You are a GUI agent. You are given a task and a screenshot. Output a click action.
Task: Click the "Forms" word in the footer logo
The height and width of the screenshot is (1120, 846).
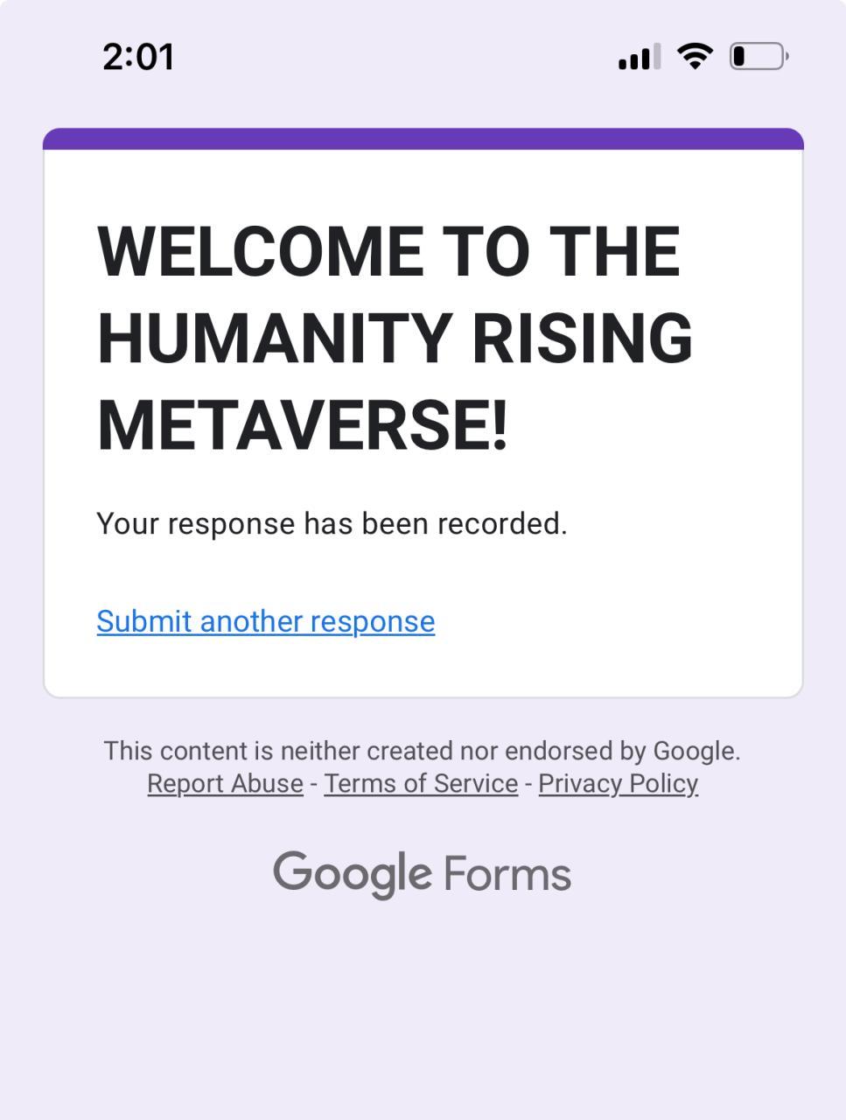click(x=507, y=873)
